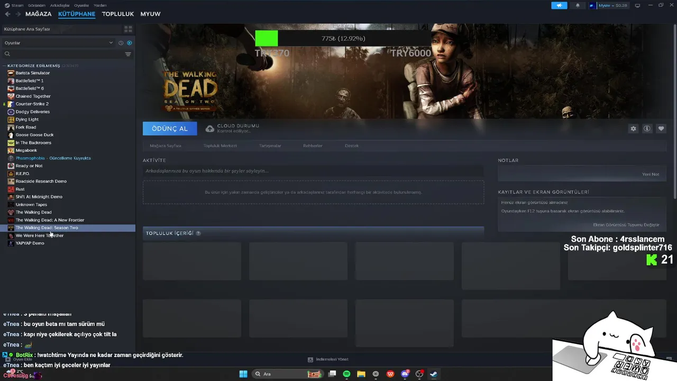The image size is (677, 381).
Task: Open Görünüm menu
Action: [x=36, y=5]
